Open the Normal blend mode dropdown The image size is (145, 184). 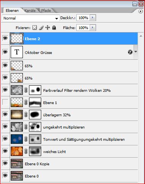coord(31,18)
